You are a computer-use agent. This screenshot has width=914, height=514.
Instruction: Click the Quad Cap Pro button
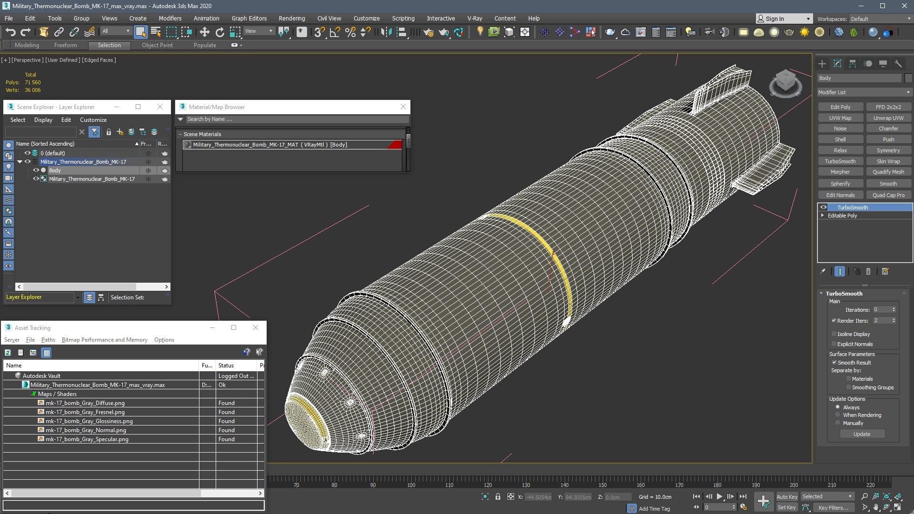(x=888, y=195)
